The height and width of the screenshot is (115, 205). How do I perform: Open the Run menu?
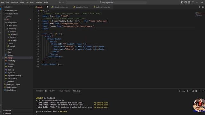(32, 2)
